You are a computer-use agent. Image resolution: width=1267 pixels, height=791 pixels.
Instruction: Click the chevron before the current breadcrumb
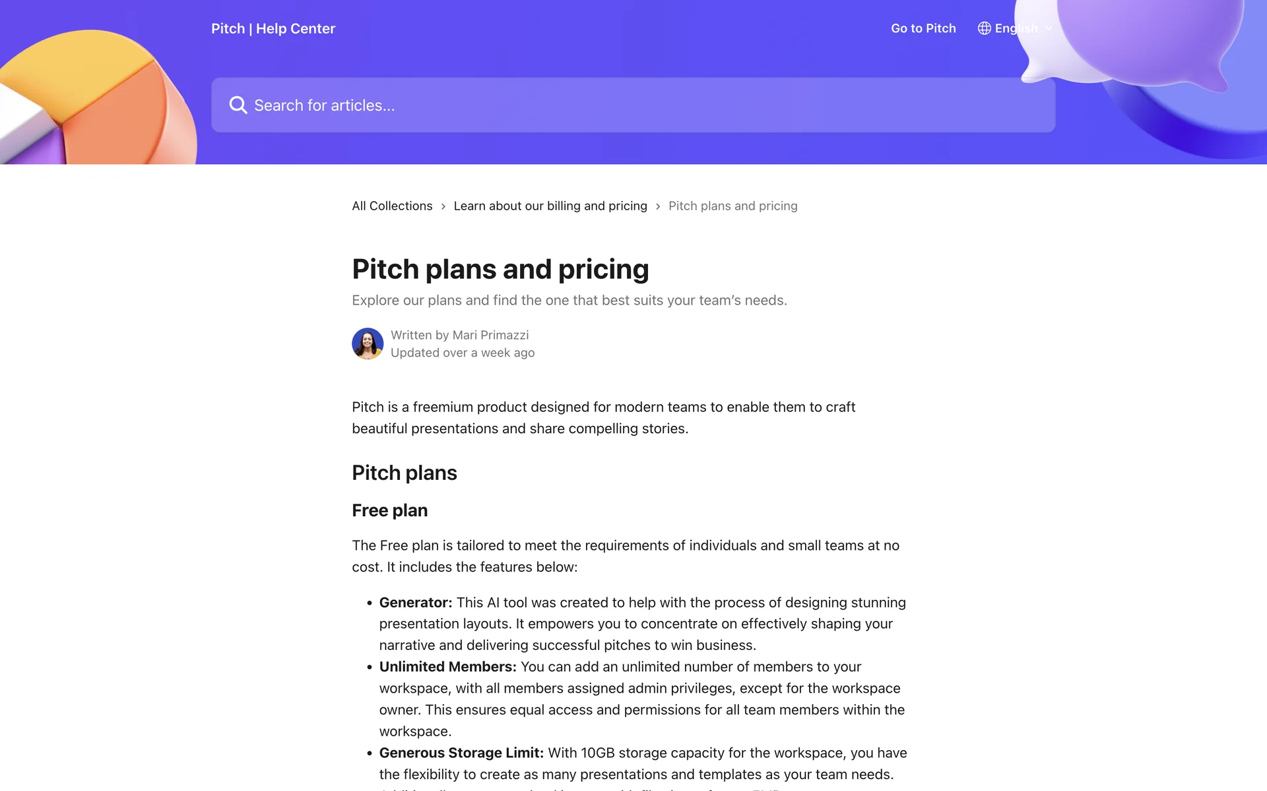658,206
